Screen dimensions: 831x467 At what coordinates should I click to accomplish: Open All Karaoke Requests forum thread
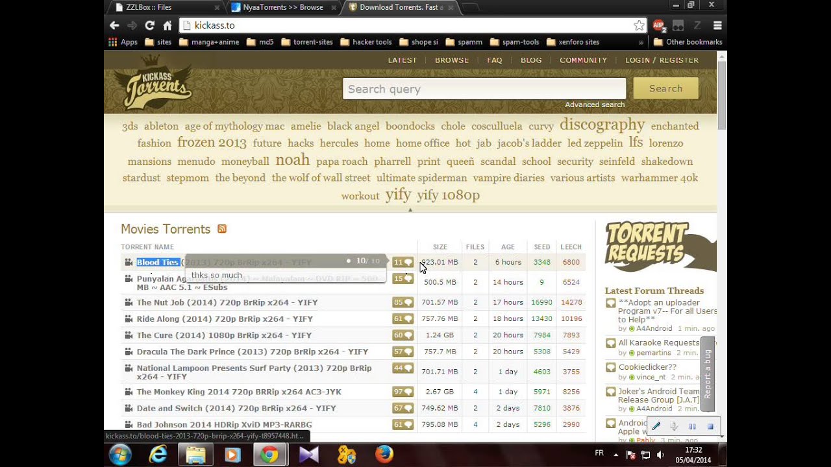(x=659, y=342)
